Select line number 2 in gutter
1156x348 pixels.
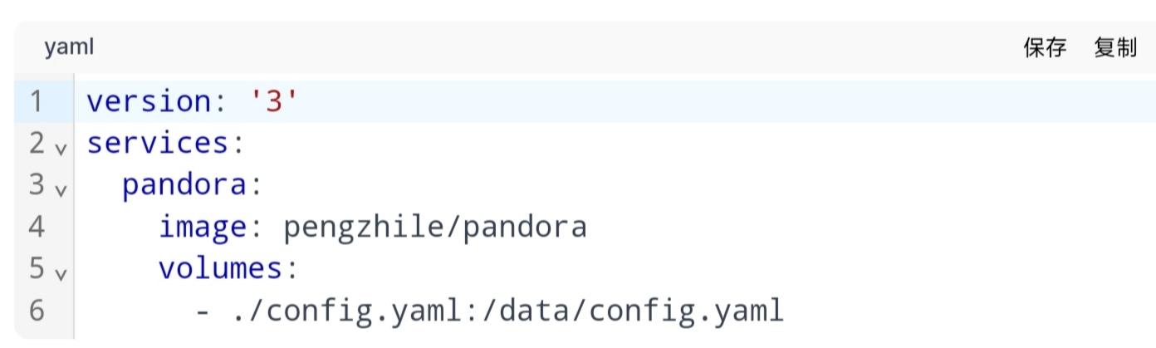pyautogui.click(x=37, y=143)
